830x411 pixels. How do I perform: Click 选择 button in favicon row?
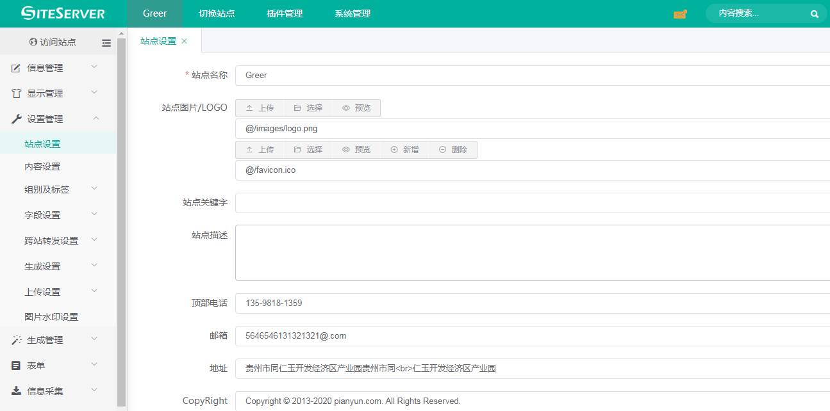click(x=308, y=150)
